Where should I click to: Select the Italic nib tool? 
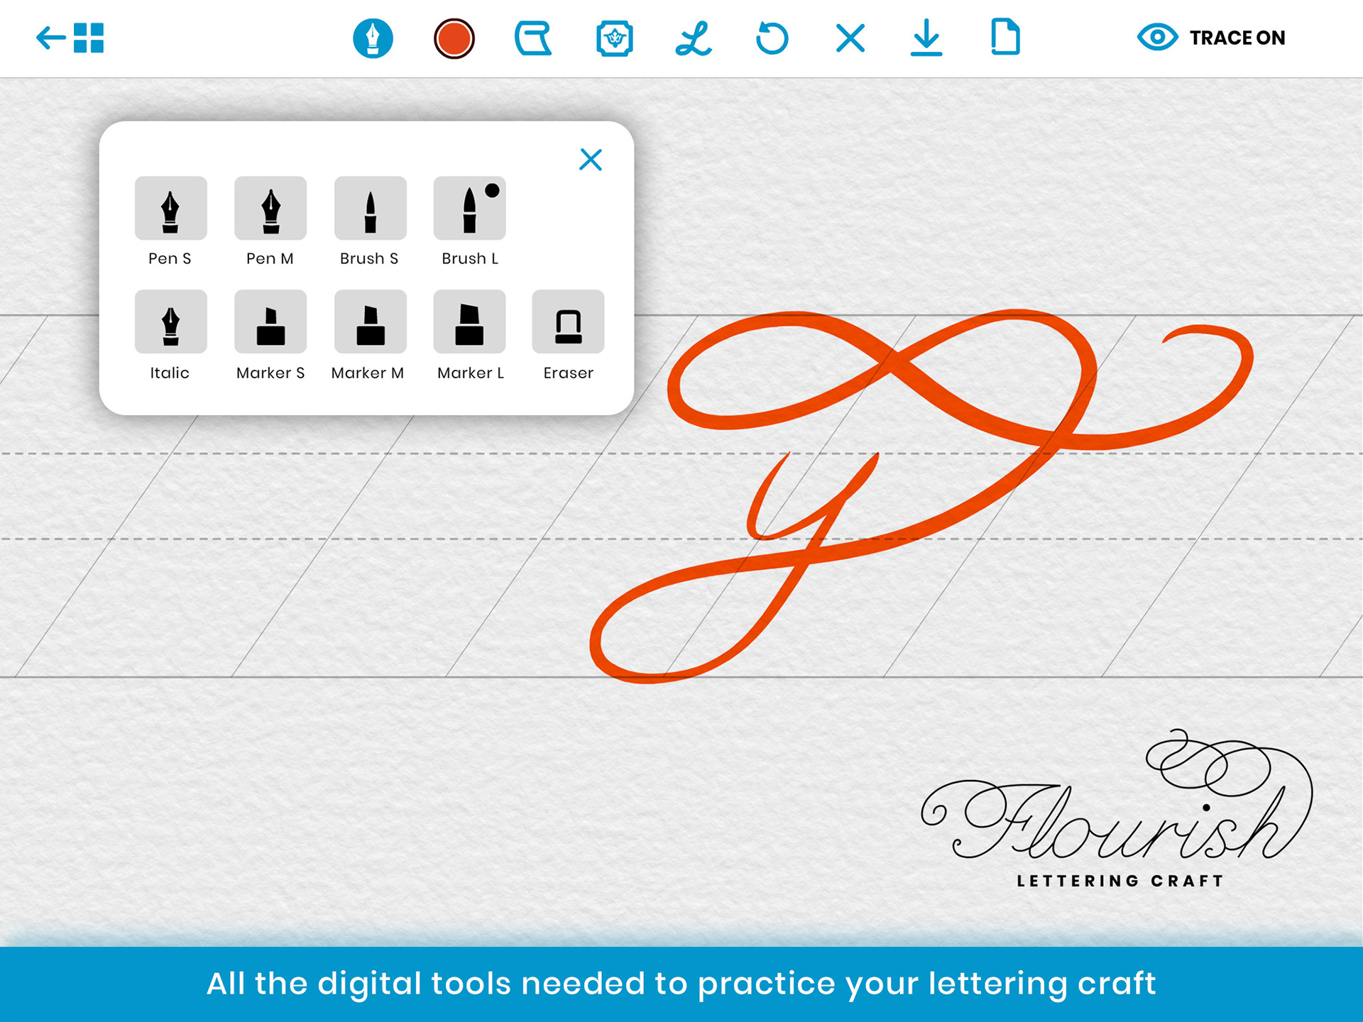pos(170,322)
